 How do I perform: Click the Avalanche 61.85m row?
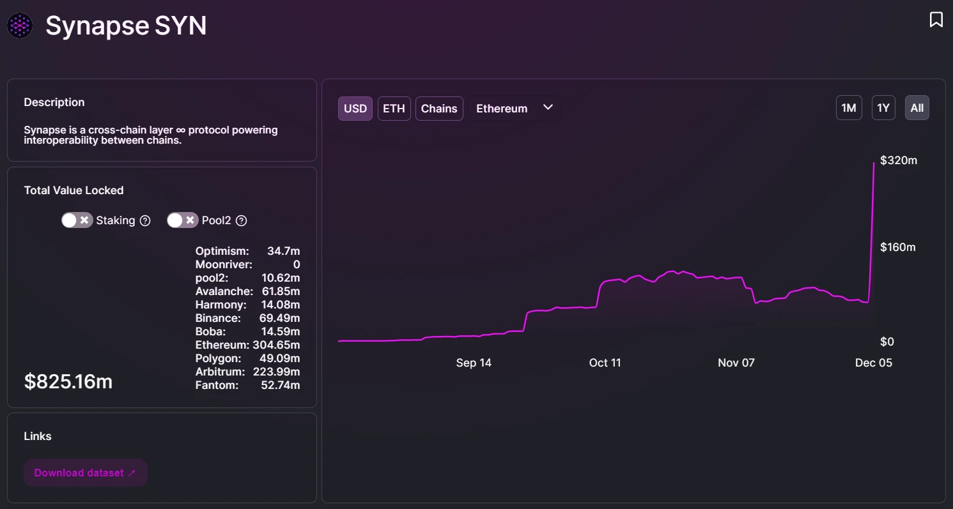(x=248, y=291)
